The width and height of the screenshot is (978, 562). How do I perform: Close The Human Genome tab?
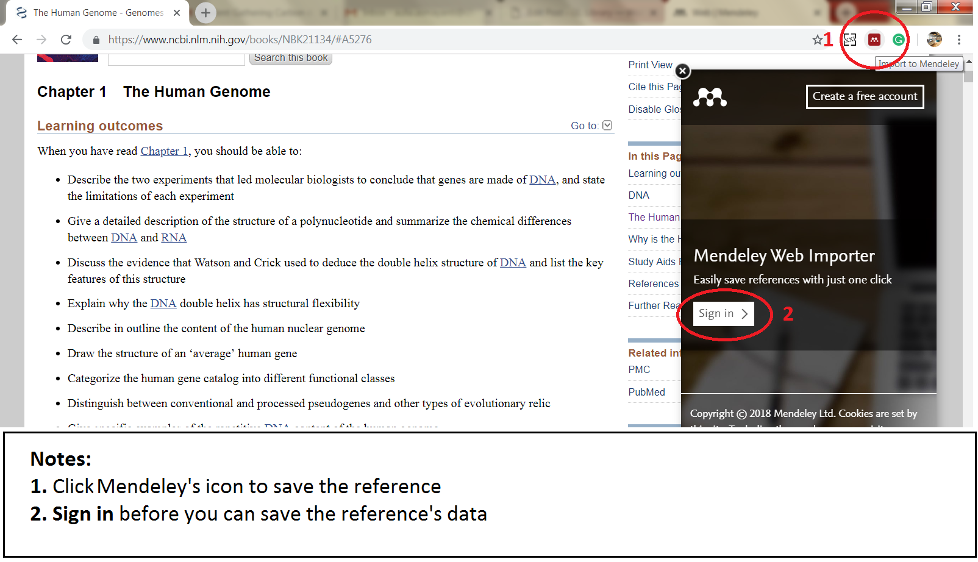177,13
